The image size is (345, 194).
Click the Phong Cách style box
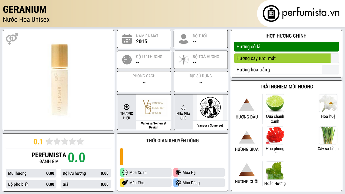pos(144,82)
